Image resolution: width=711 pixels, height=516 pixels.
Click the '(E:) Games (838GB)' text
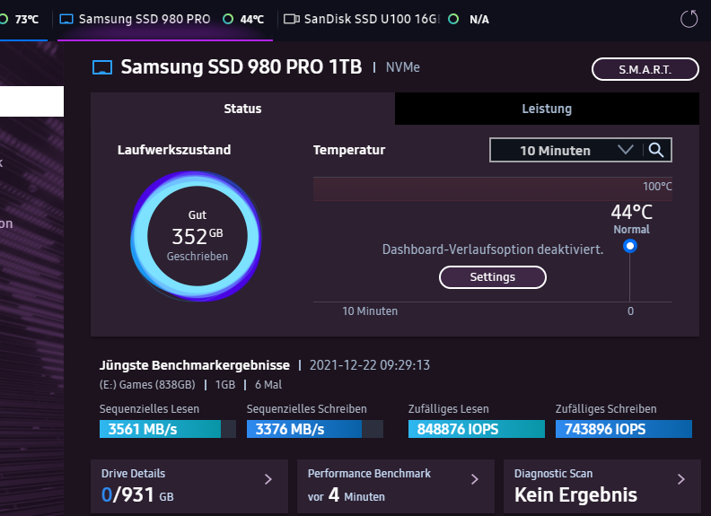pyautogui.click(x=147, y=384)
